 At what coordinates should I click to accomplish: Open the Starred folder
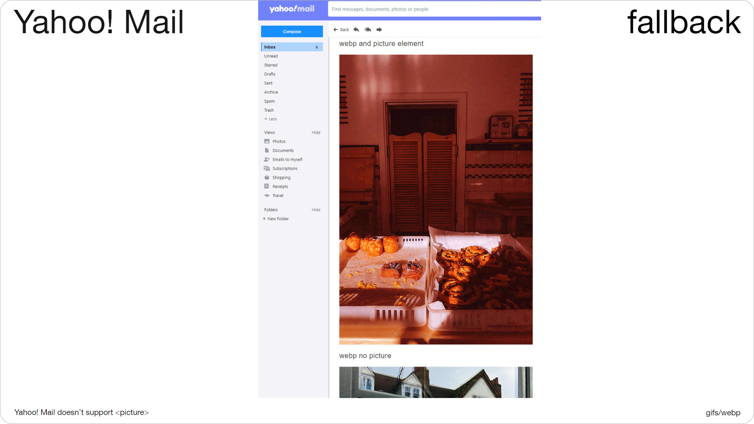coord(271,65)
